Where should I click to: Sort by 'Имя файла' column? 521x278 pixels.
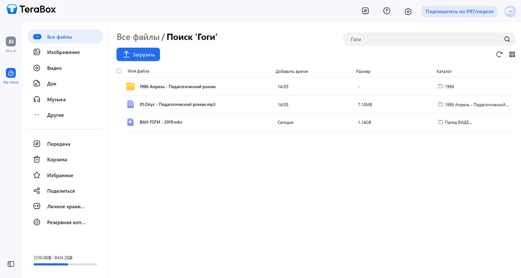[138, 71]
